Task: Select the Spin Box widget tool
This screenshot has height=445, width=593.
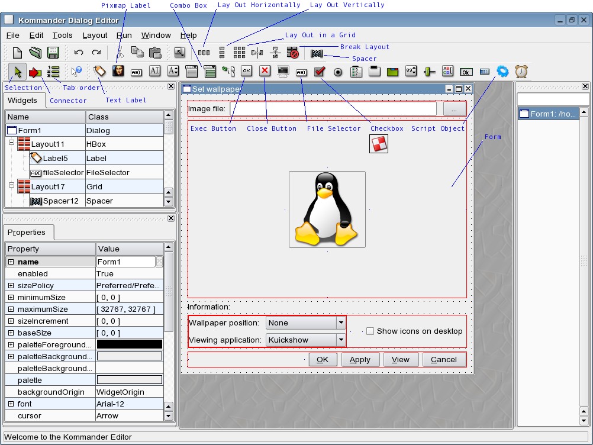Action: (x=411, y=70)
